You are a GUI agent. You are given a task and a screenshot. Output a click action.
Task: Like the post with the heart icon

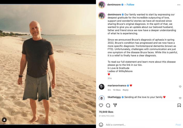(x=101, y=105)
